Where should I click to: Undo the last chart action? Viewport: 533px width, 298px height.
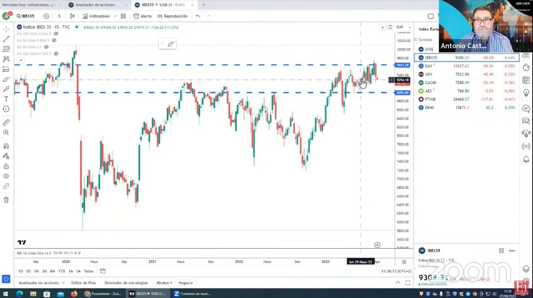tap(198, 16)
